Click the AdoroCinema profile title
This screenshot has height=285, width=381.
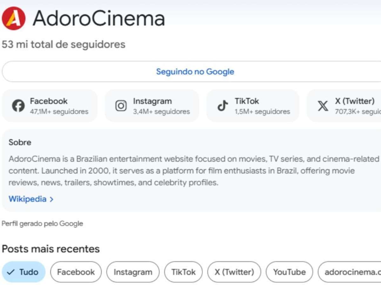pyautogui.click(x=99, y=18)
